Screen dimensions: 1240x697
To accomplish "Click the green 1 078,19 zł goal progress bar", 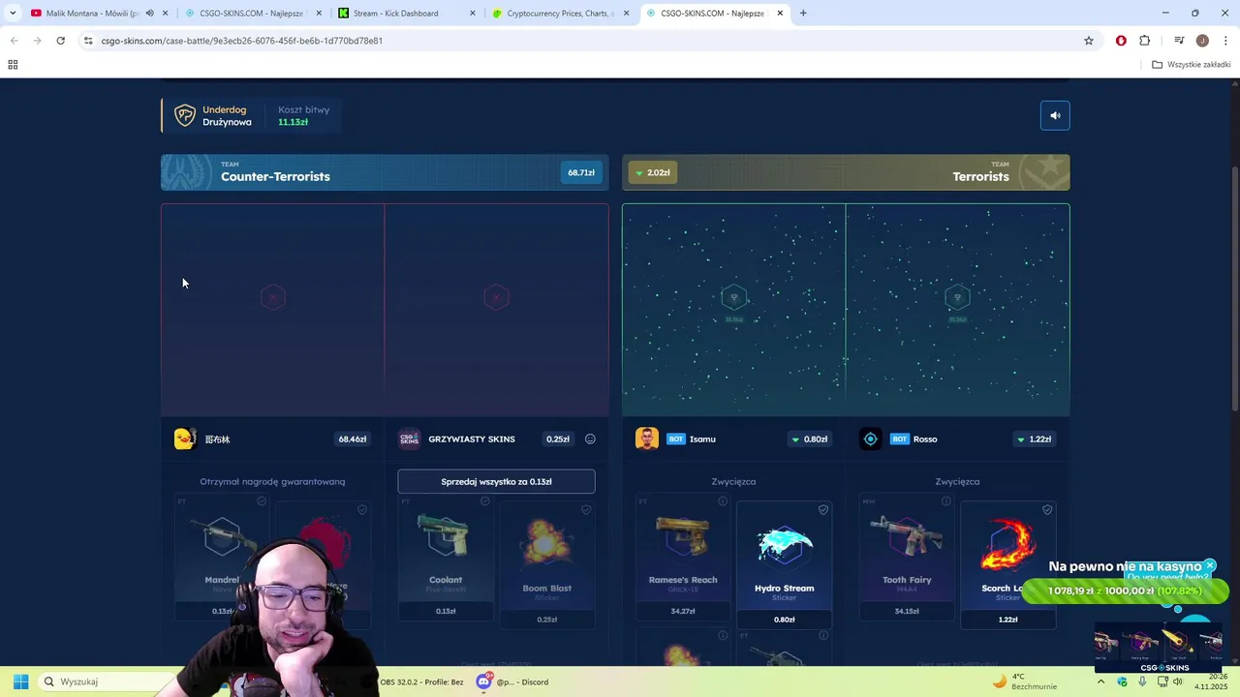I will click(1125, 591).
